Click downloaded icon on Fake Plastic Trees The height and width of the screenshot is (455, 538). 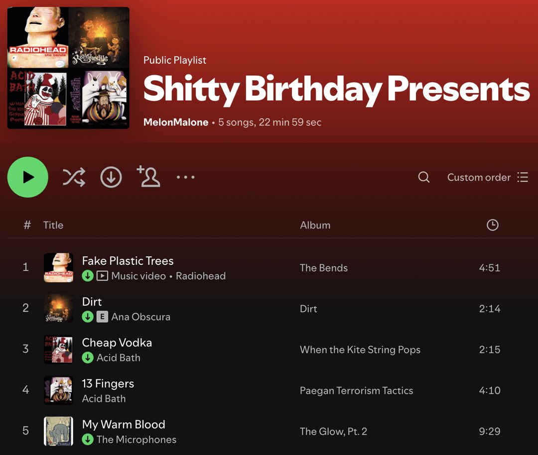[x=88, y=276]
